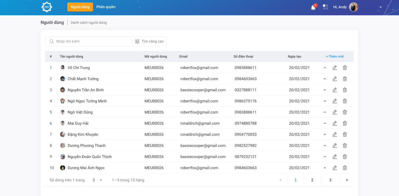Select the Người dùng tab
399x196 pixels.
pyautogui.click(x=80, y=7)
